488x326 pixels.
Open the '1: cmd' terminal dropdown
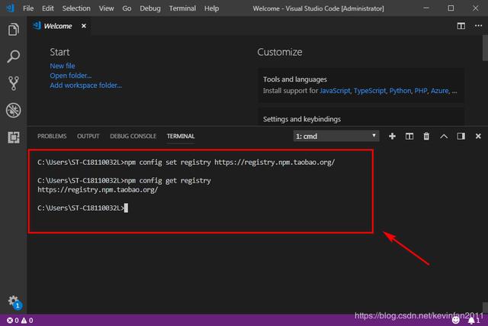[x=336, y=136]
